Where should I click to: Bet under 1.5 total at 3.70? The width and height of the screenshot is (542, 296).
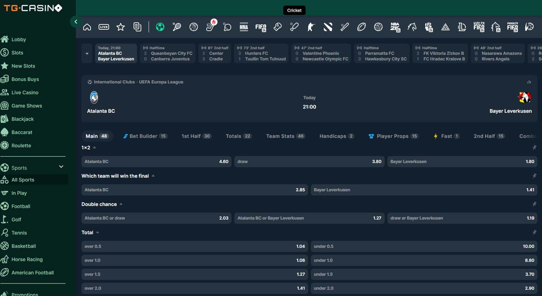pos(424,274)
